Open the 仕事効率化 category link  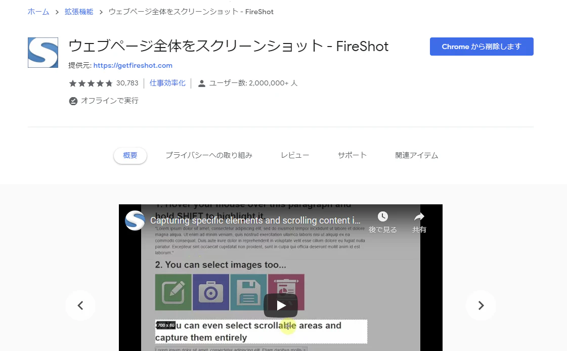pyautogui.click(x=167, y=83)
